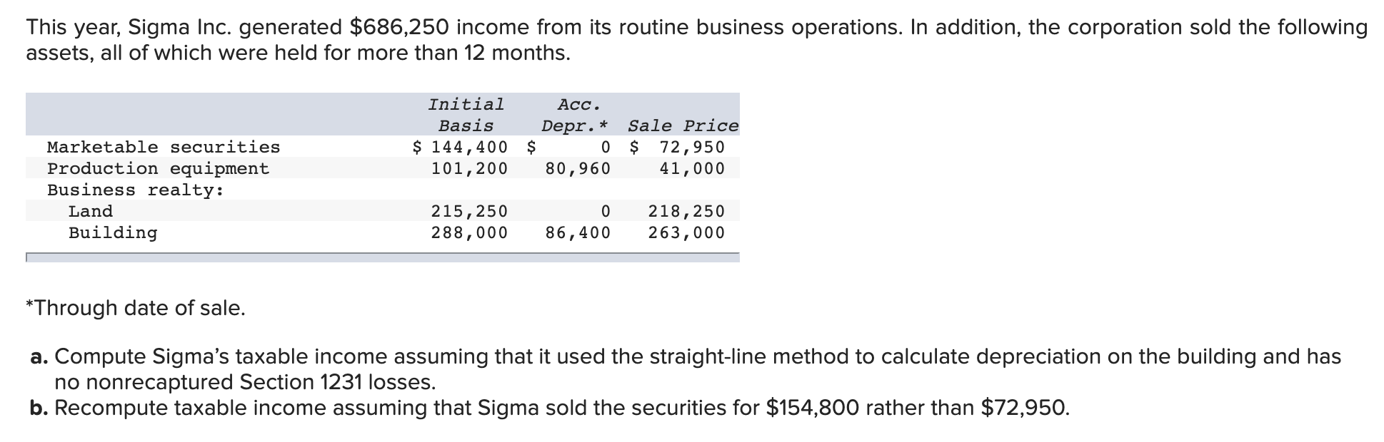
Task: Click the 218,250 land sale price
Action: [686, 212]
